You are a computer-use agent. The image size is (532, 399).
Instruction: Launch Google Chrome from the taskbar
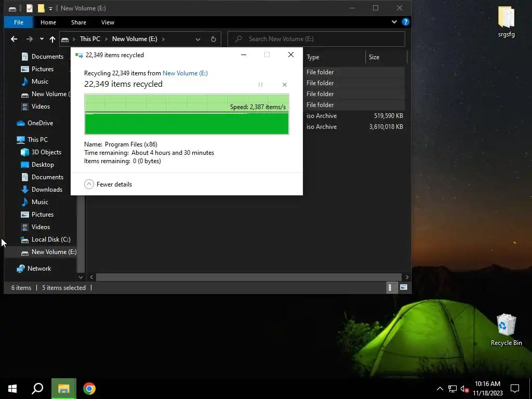pyautogui.click(x=89, y=389)
